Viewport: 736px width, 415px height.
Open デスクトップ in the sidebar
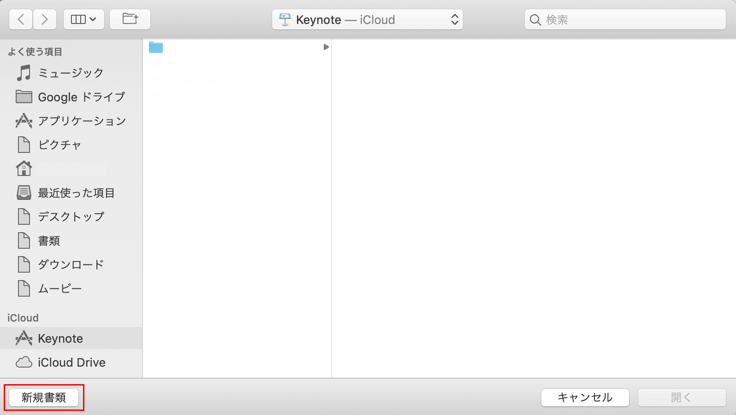pos(71,216)
